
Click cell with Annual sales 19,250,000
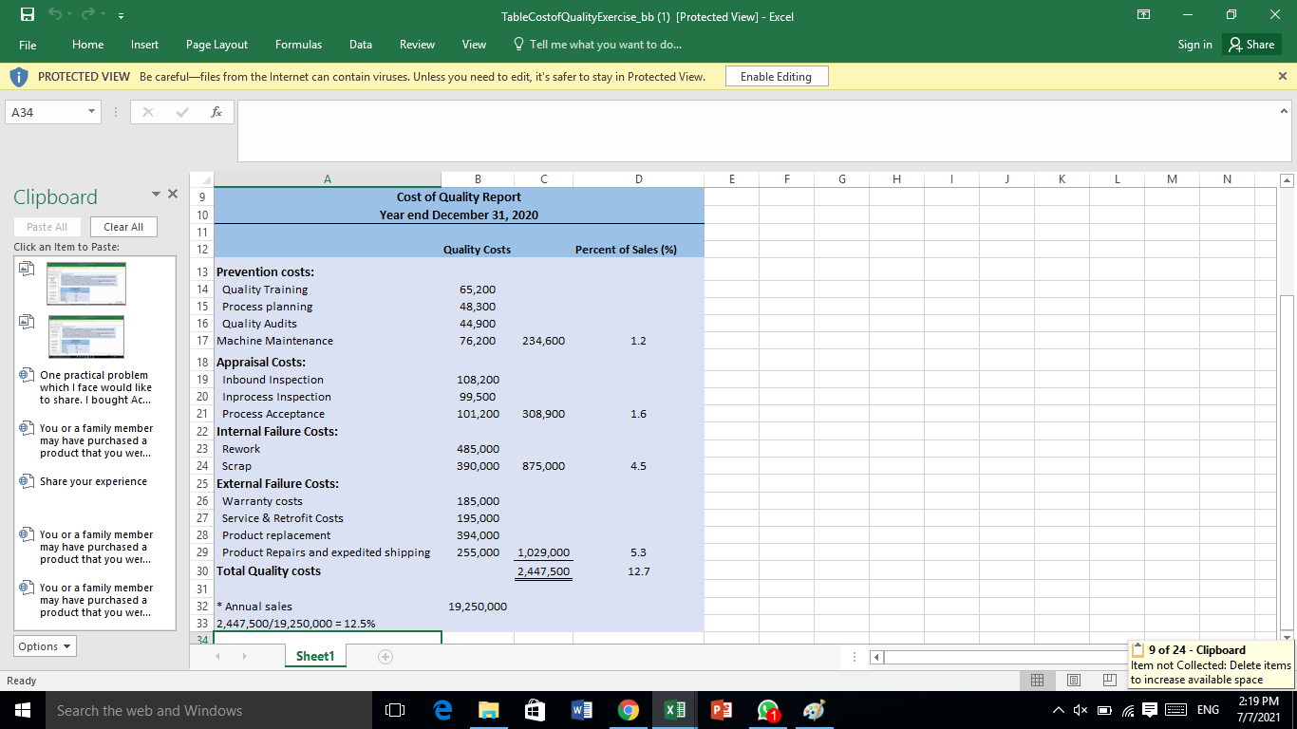click(x=477, y=607)
